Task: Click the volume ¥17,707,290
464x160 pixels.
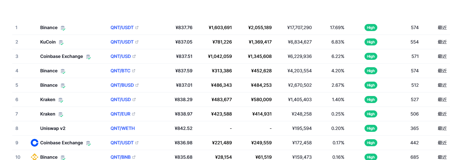Action: pos(300,28)
